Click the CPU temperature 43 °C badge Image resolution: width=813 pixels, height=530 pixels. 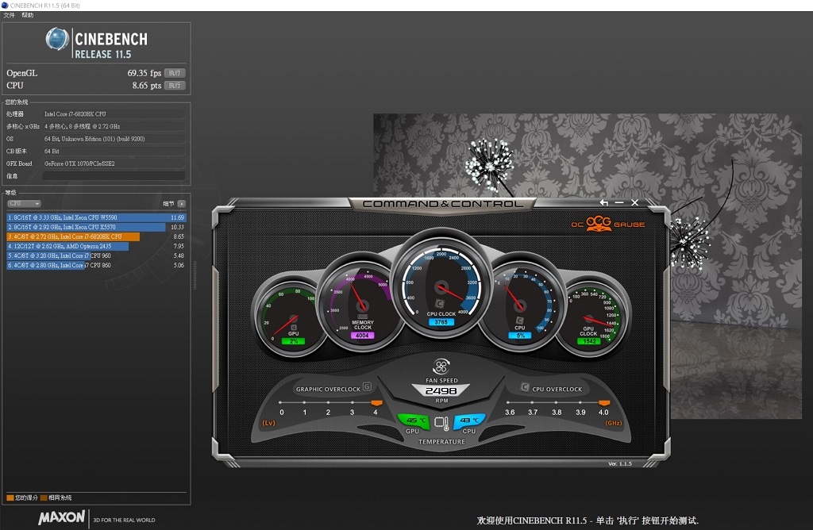click(x=470, y=421)
